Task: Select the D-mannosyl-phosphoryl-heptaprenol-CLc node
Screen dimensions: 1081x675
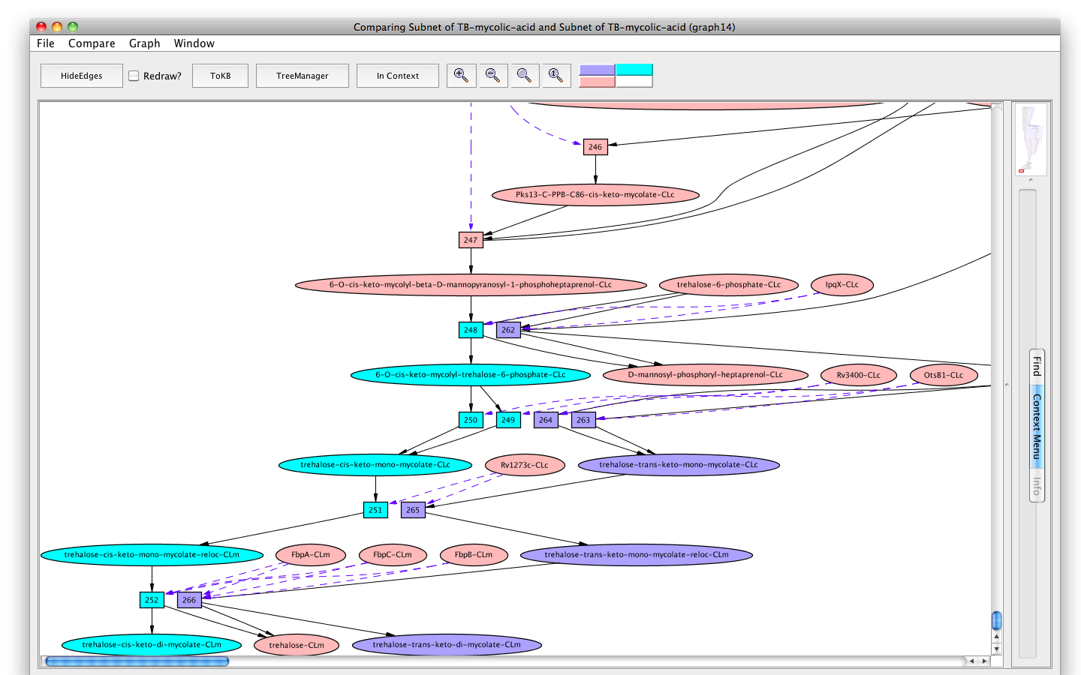Action: click(706, 375)
